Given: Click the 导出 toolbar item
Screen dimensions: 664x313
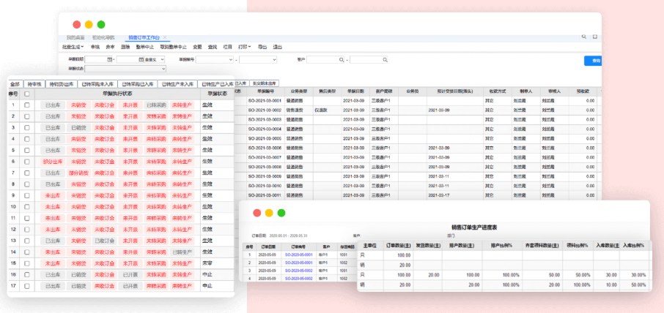Looking at the screenshot, I should 262,47.
